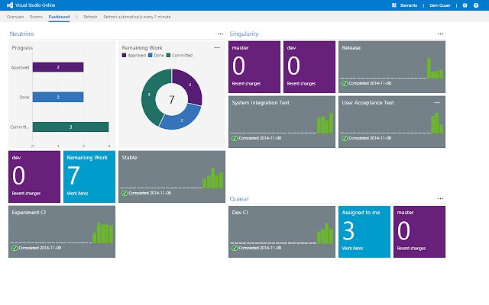Click the Neutrino project heading
The height and width of the screenshot is (305, 489).
[21, 34]
